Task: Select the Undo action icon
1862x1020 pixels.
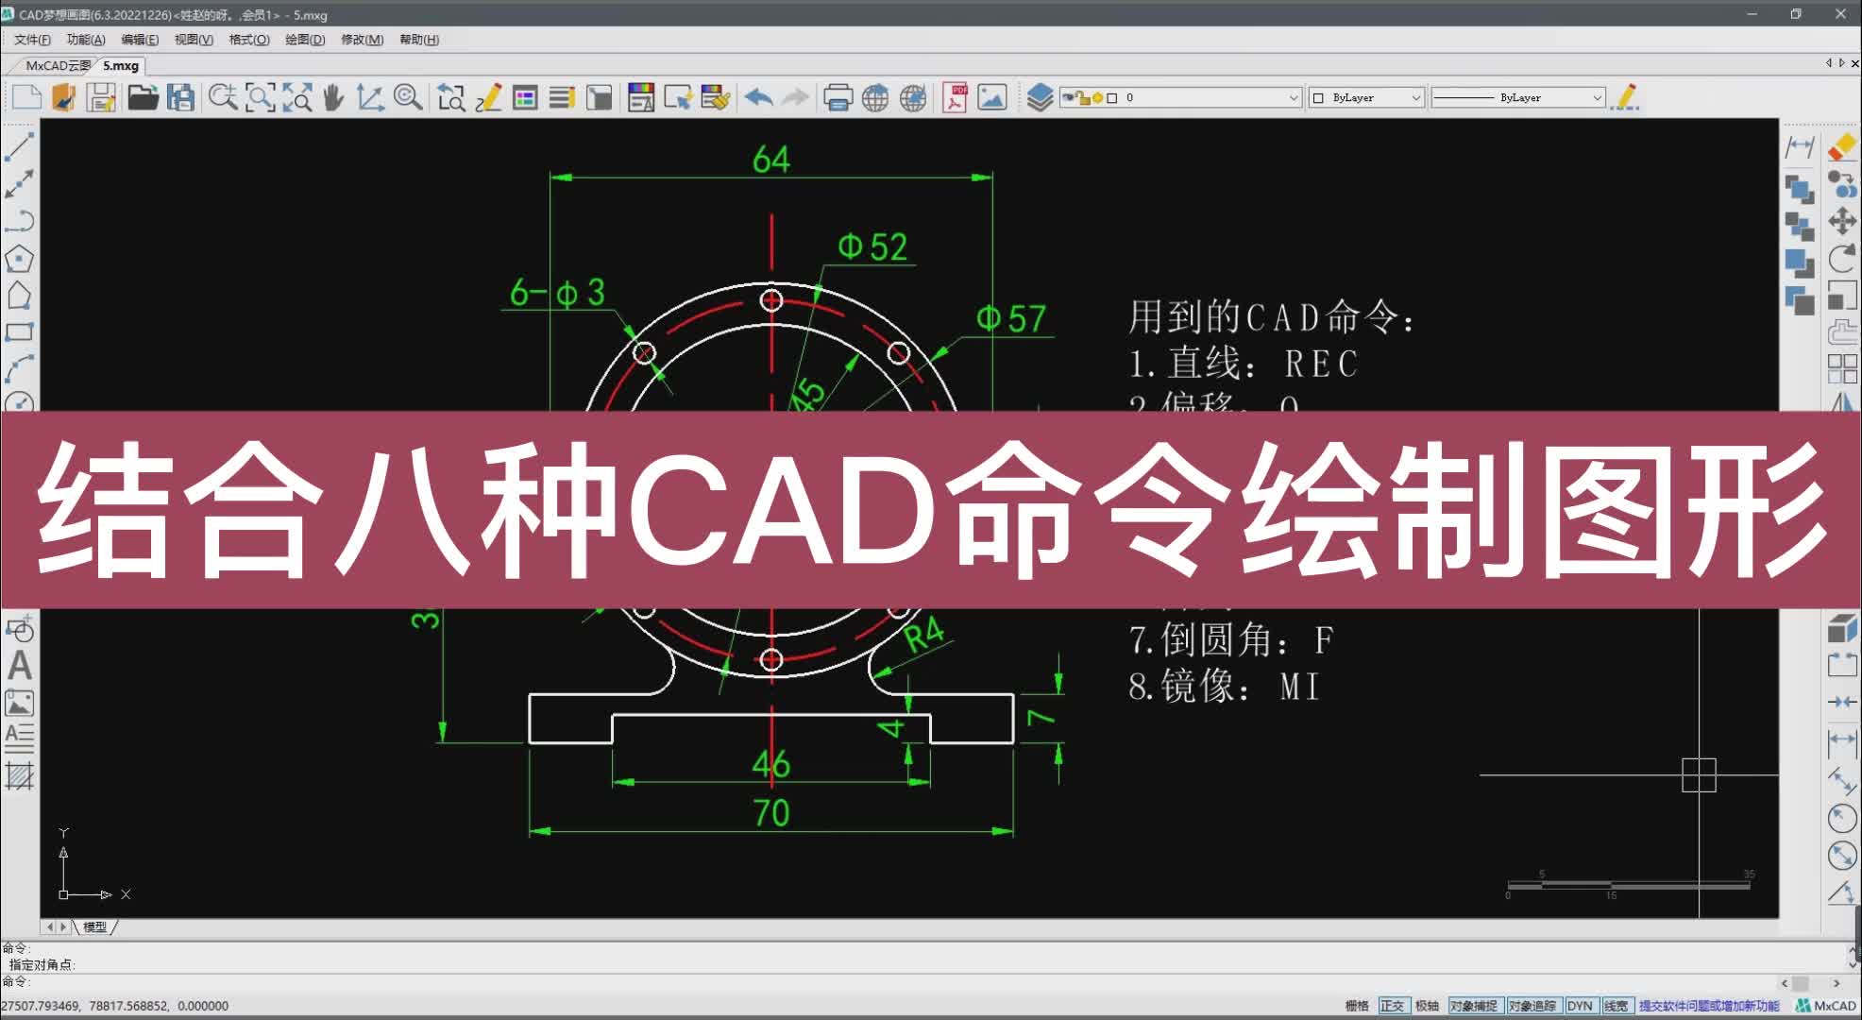Action: click(757, 98)
